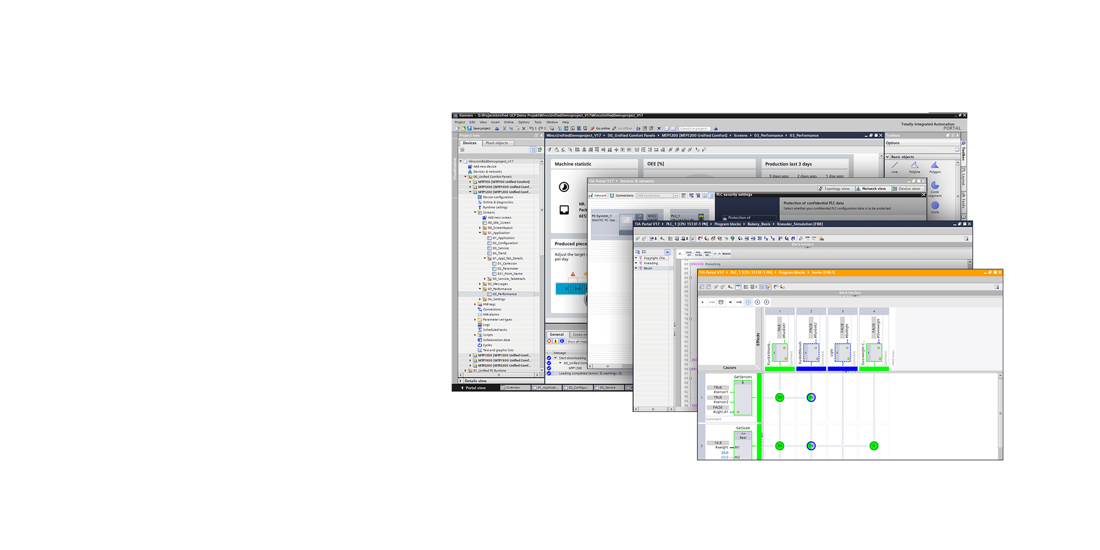This screenshot has height=550, width=1100.
Task: Close the PLC security settings dialog
Action: (x=923, y=195)
